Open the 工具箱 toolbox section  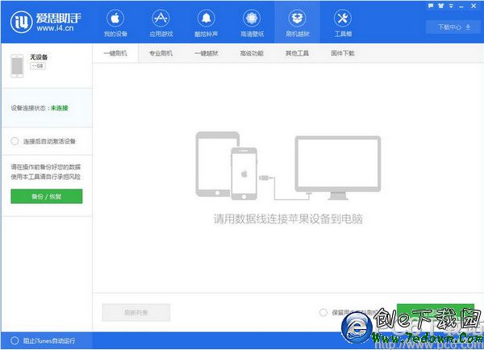(343, 23)
